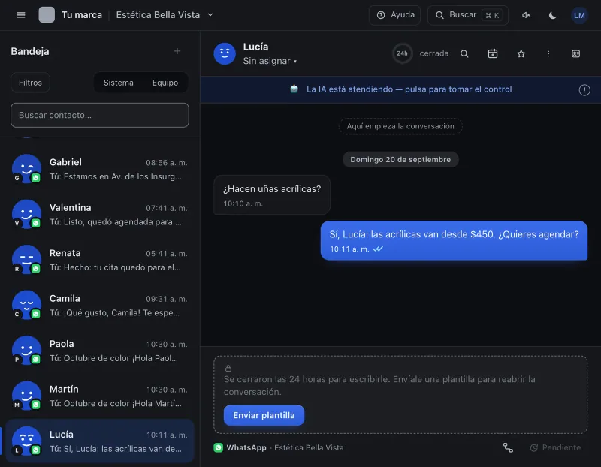Viewport: 601px width, 467px height.
Task: Click the cerrada status label
Action: [434, 53]
